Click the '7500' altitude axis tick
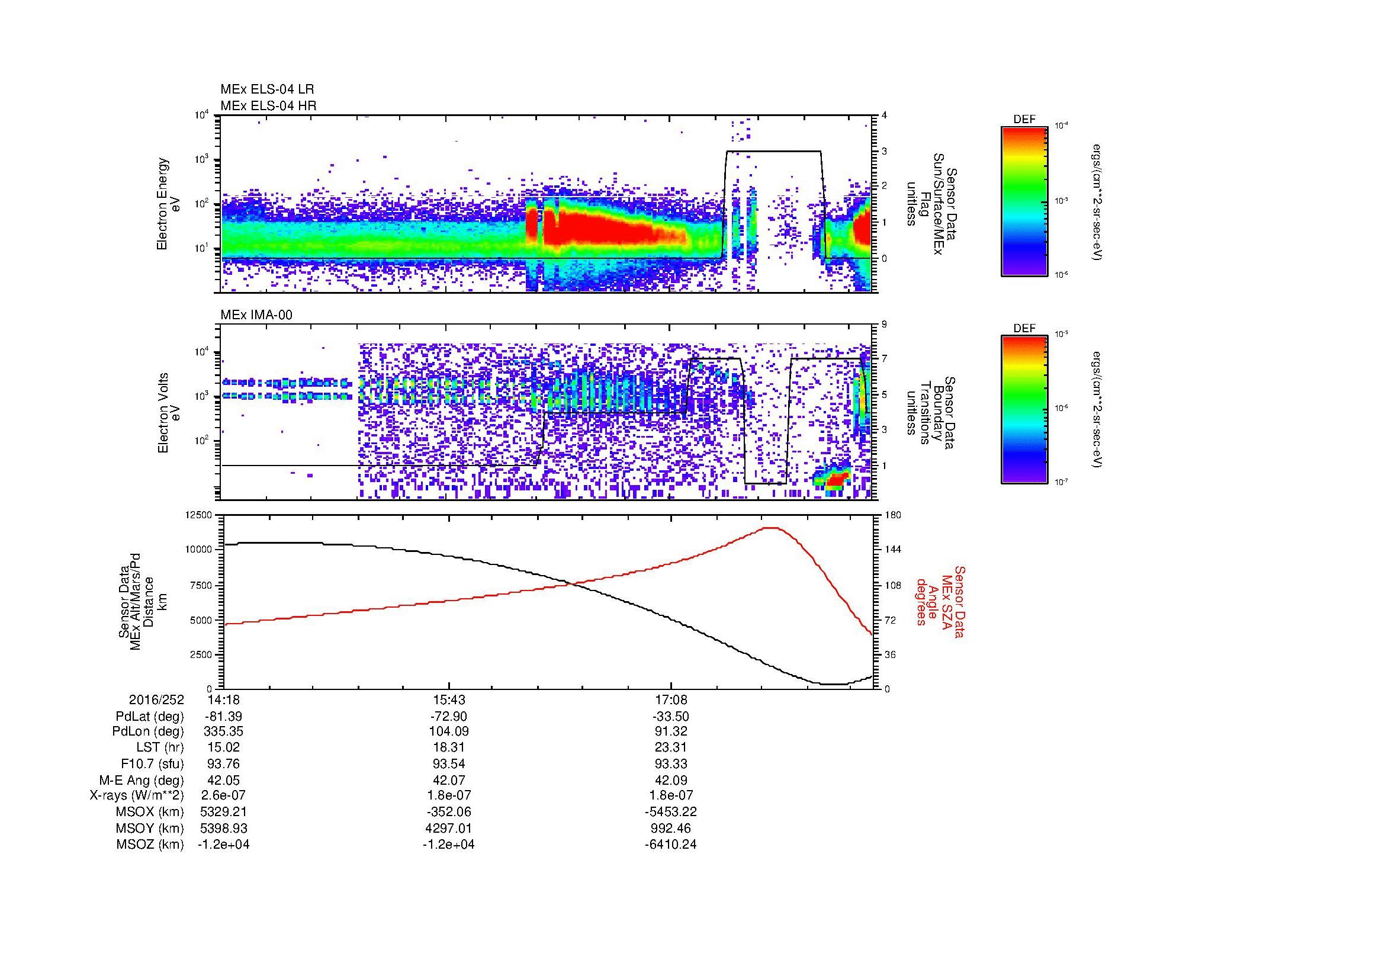Screen dimensions: 1385x979 201,585
